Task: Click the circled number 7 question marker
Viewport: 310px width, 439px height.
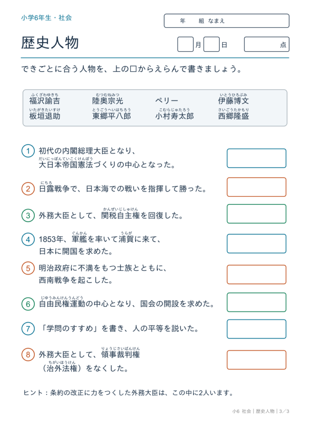Action: 28,328
